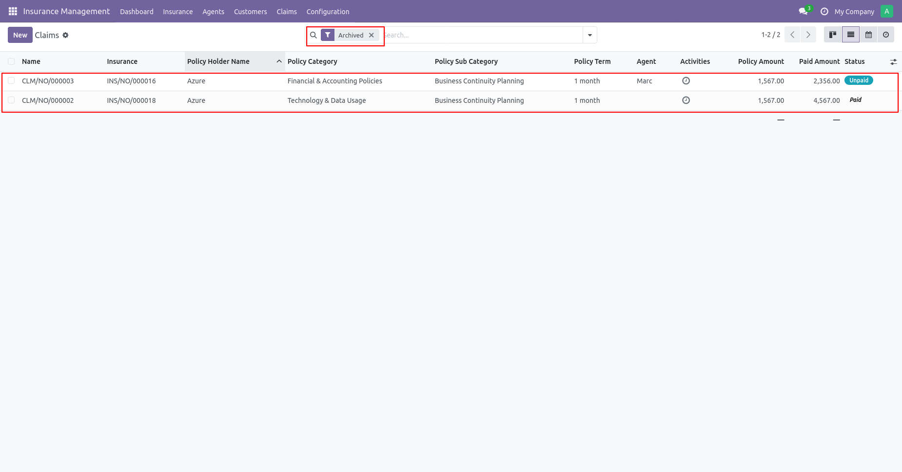Open the activities clock icon in top bar
Viewport: 902px width, 472px height.
[824, 11]
